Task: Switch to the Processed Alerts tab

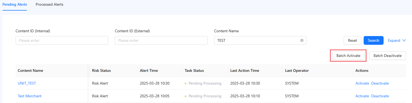Action: [49, 5]
